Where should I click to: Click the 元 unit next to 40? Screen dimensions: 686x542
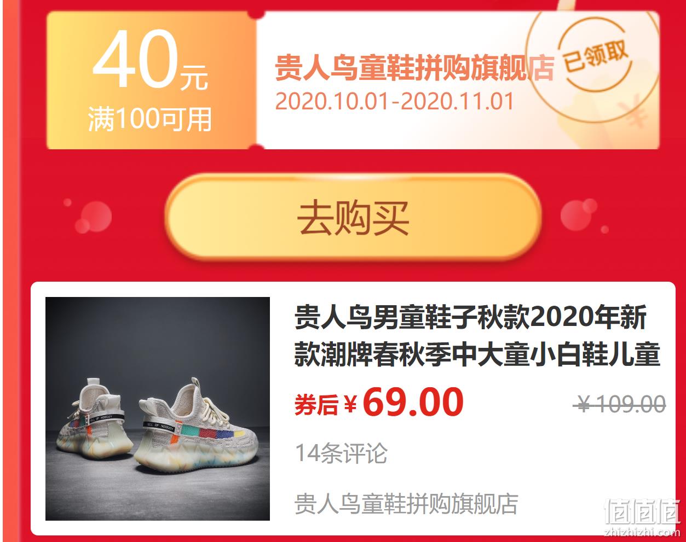point(194,78)
